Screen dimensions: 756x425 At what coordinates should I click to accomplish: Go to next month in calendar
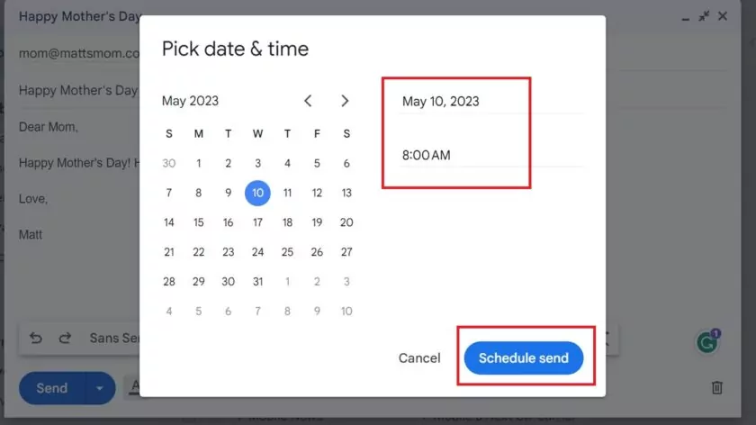pos(345,101)
